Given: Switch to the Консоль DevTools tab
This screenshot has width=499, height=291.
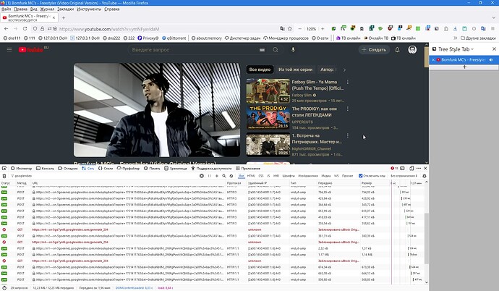Looking at the screenshot, I should coord(45,168).
